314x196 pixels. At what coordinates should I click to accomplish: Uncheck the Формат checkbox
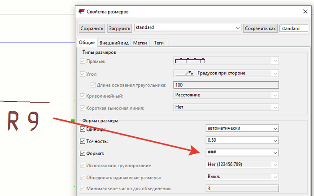point(83,153)
